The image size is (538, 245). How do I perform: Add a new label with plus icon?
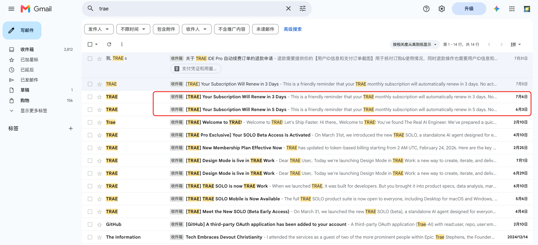[71, 128]
